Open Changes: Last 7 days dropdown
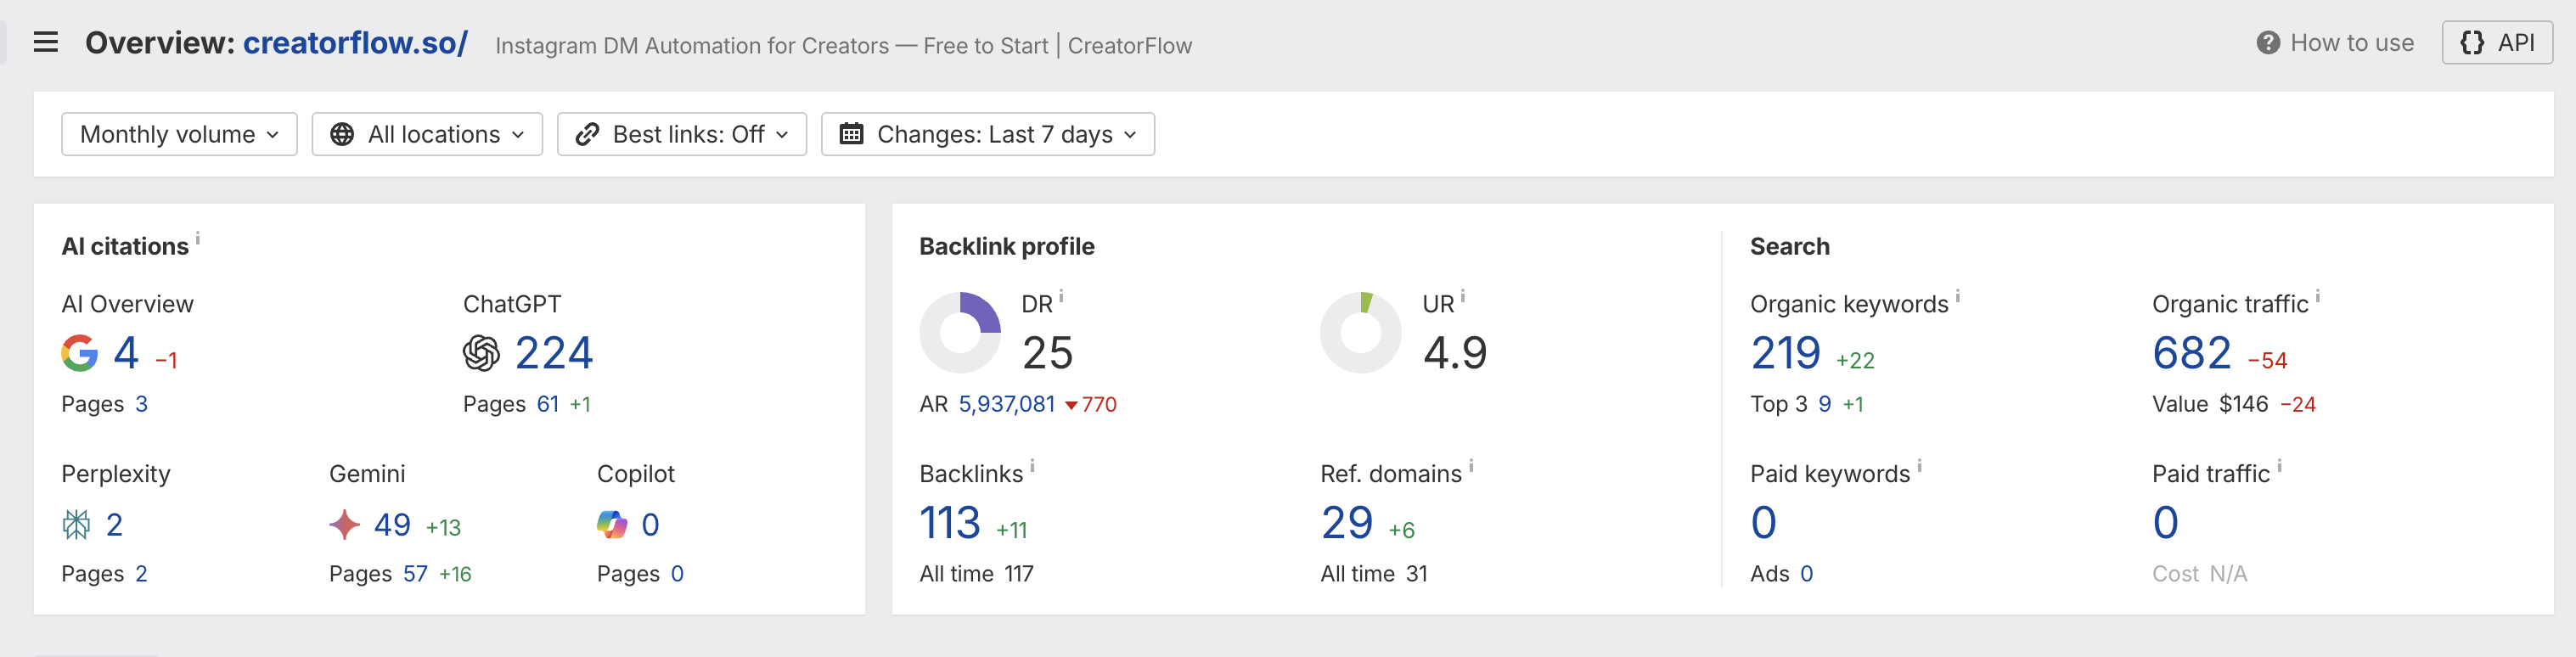This screenshot has height=657, width=2576. [x=987, y=134]
